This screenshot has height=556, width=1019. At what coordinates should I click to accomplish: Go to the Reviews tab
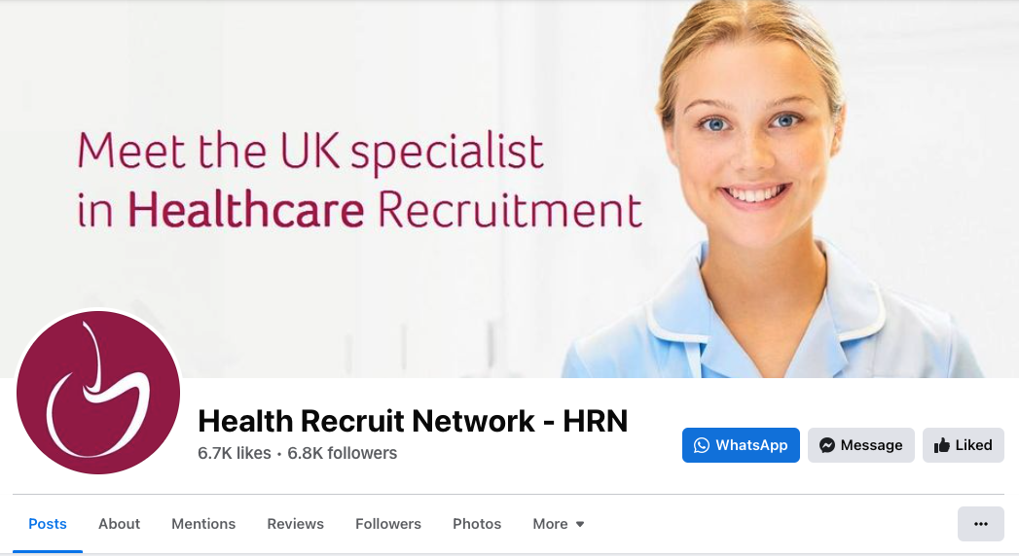[x=295, y=524]
